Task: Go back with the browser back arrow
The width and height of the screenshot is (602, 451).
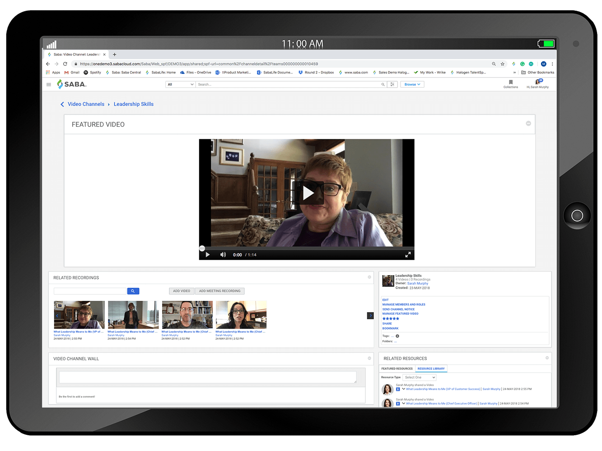Action: click(48, 64)
